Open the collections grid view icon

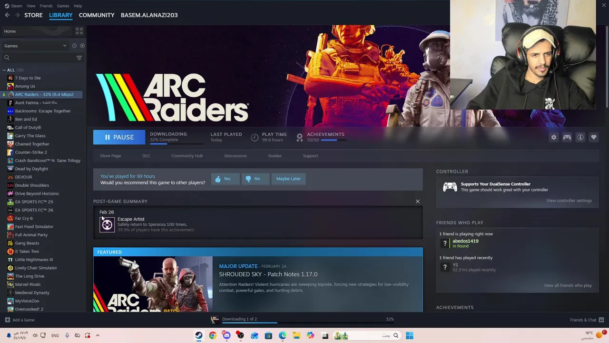79,31
